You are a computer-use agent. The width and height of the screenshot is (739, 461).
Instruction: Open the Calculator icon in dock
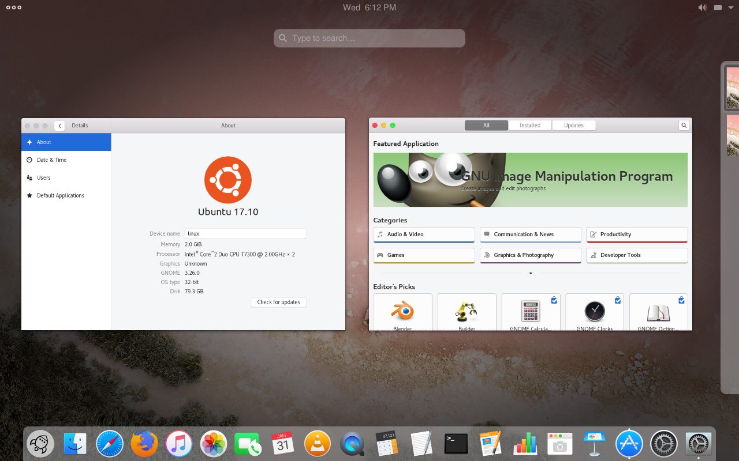tap(387, 444)
